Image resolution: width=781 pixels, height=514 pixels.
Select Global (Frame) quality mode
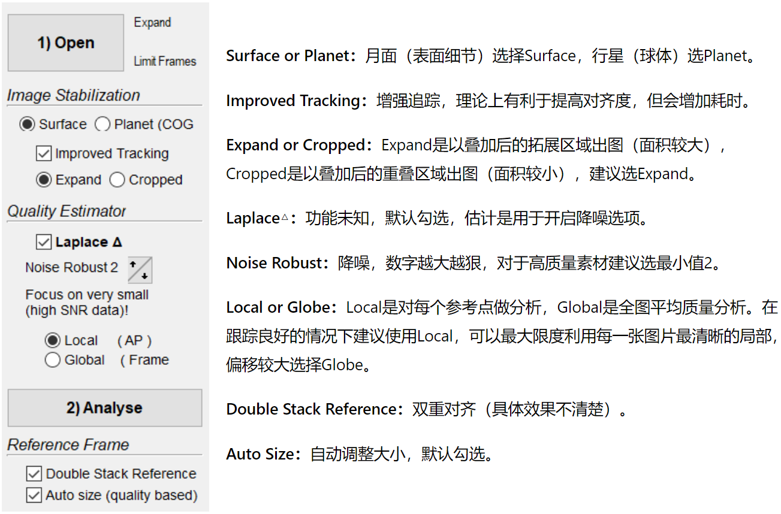tap(53, 360)
